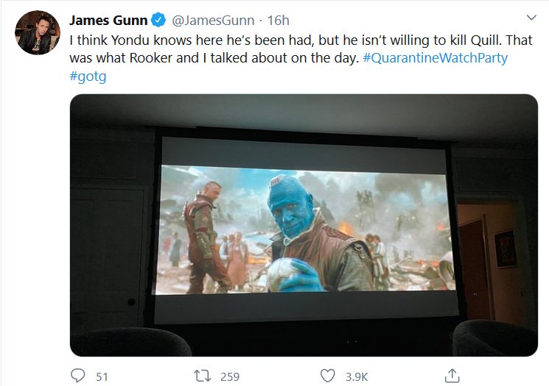This screenshot has height=386, width=549.
Task: Open James Gunn's profile avatar
Action: [x=37, y=32]
